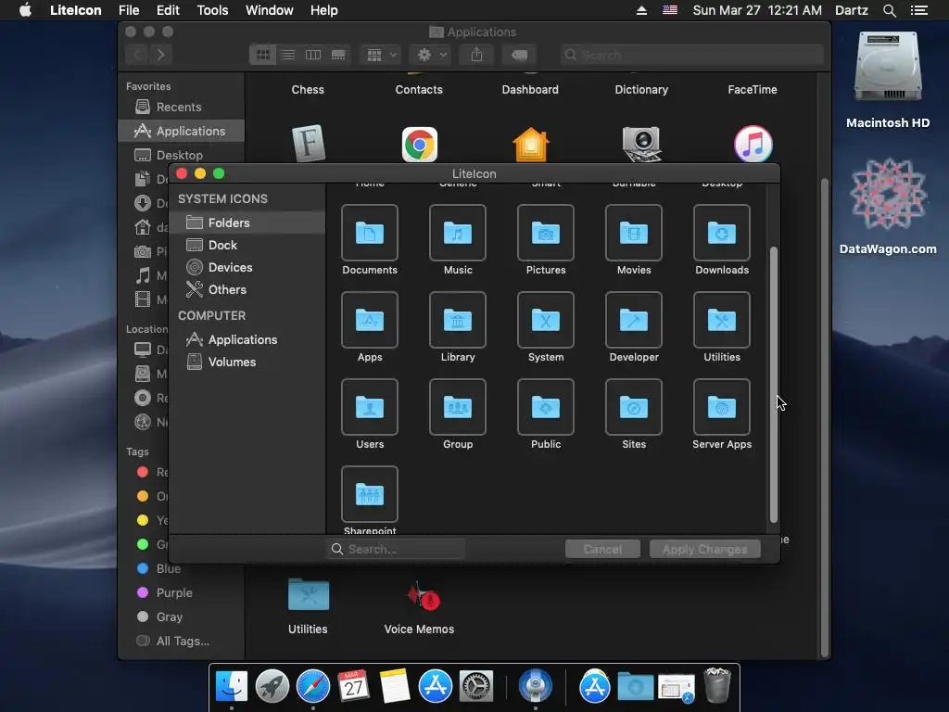Select the Apps folder icon well

coord(369,320)
